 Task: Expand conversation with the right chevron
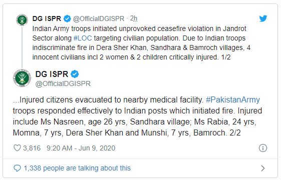pos(263,168)
